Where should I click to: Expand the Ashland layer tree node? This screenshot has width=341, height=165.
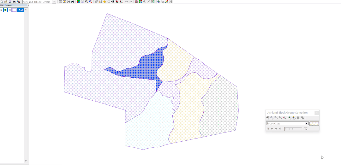point(1,10)
